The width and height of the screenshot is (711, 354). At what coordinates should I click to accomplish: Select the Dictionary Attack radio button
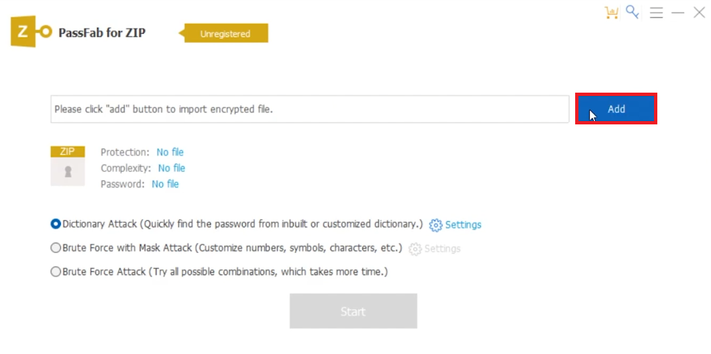[x=56, y=224]
